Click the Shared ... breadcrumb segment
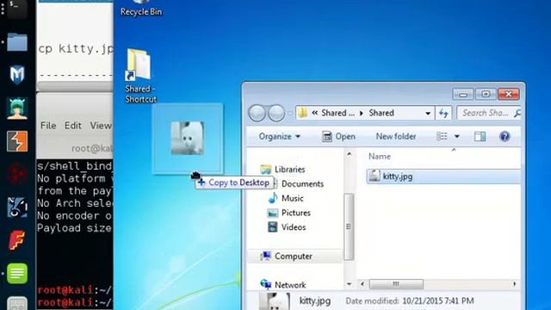The width and height of the screenshot is (551, 310). coord(338,113)
